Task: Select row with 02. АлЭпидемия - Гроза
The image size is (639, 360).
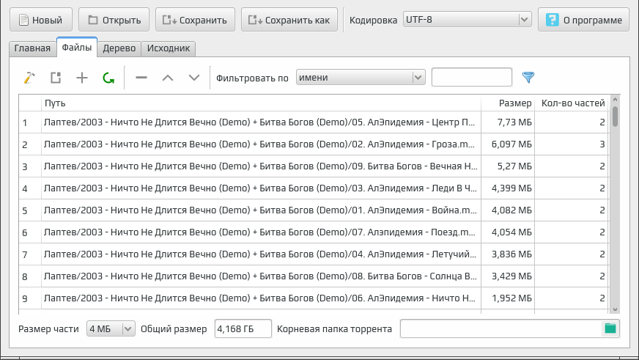Action: [x=261, y=144]
